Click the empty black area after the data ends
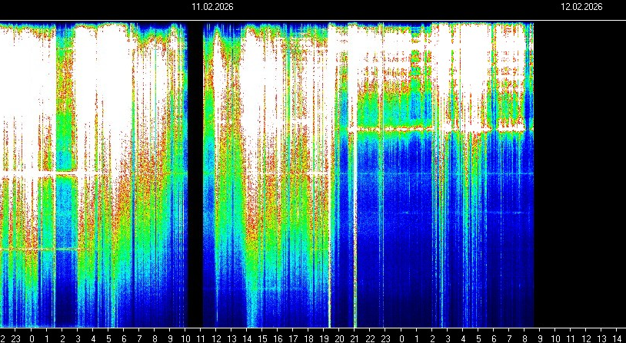The width and height of the screenshot is (626, 343). (579, 176)
